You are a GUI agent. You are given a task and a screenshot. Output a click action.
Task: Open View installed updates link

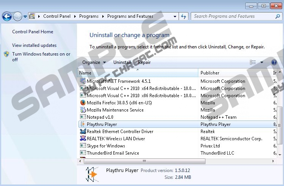(34, 45)
